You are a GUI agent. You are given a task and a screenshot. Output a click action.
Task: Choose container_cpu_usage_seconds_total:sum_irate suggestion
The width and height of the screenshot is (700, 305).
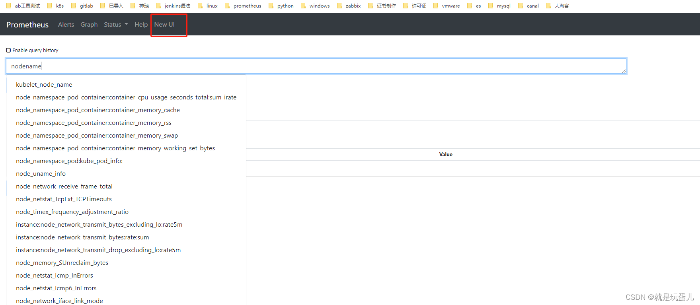(x=126, y=97)
